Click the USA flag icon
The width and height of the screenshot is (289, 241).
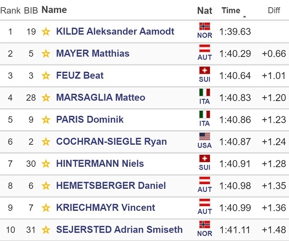(204, 137)
